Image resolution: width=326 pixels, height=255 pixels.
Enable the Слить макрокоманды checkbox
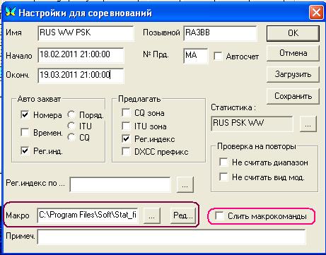(x=219, y=216)
